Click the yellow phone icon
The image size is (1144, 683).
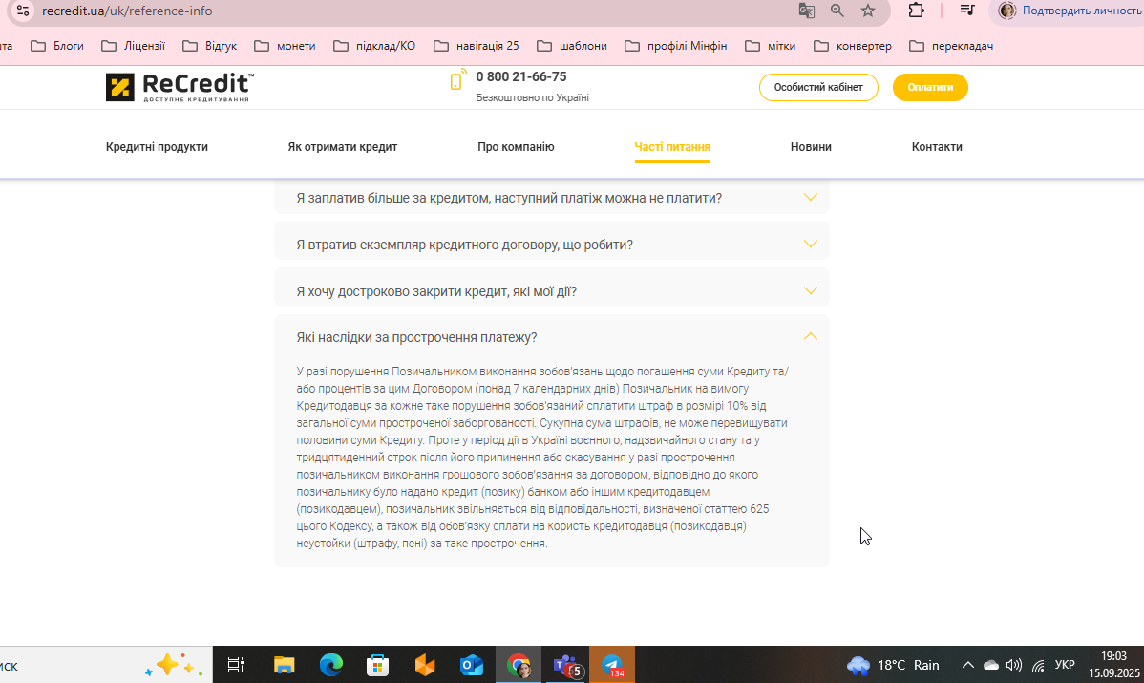(x=457, y=78)
